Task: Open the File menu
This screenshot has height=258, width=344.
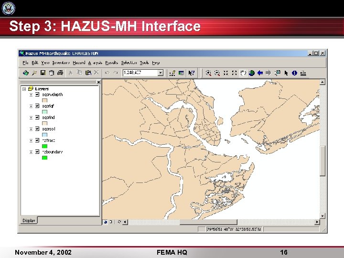Action: 25,63
